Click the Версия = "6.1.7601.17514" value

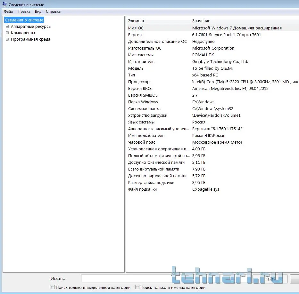tap(217, 129)
